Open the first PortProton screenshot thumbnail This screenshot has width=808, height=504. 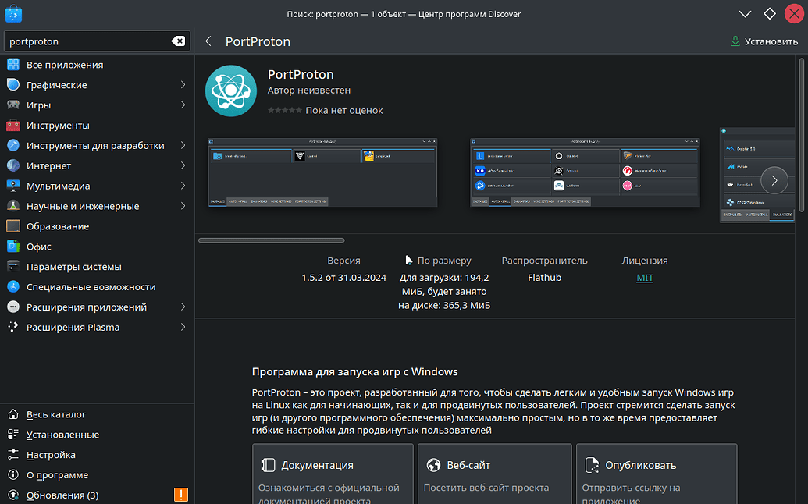(x=322, y=172)
